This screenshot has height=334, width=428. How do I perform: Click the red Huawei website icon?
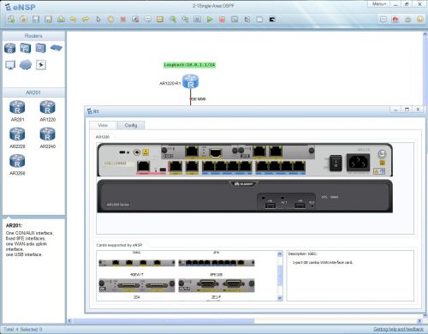[395, 20]
